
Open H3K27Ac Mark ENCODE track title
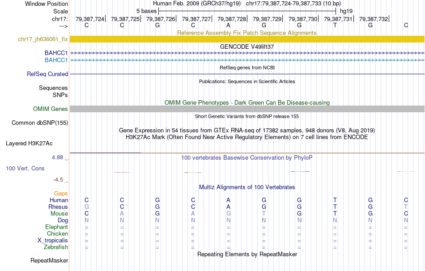point(247,137)
